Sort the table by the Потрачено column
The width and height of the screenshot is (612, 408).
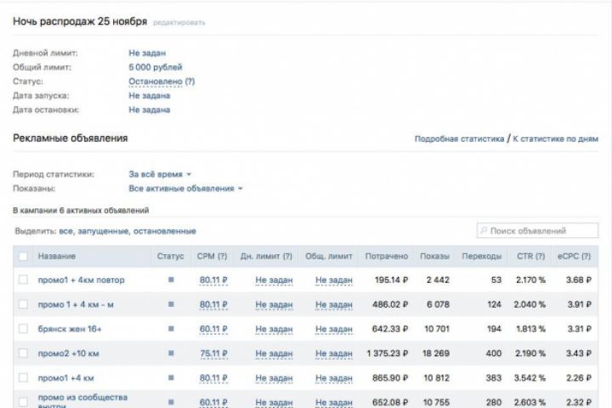pyautogui.click(x=387, y=256)
